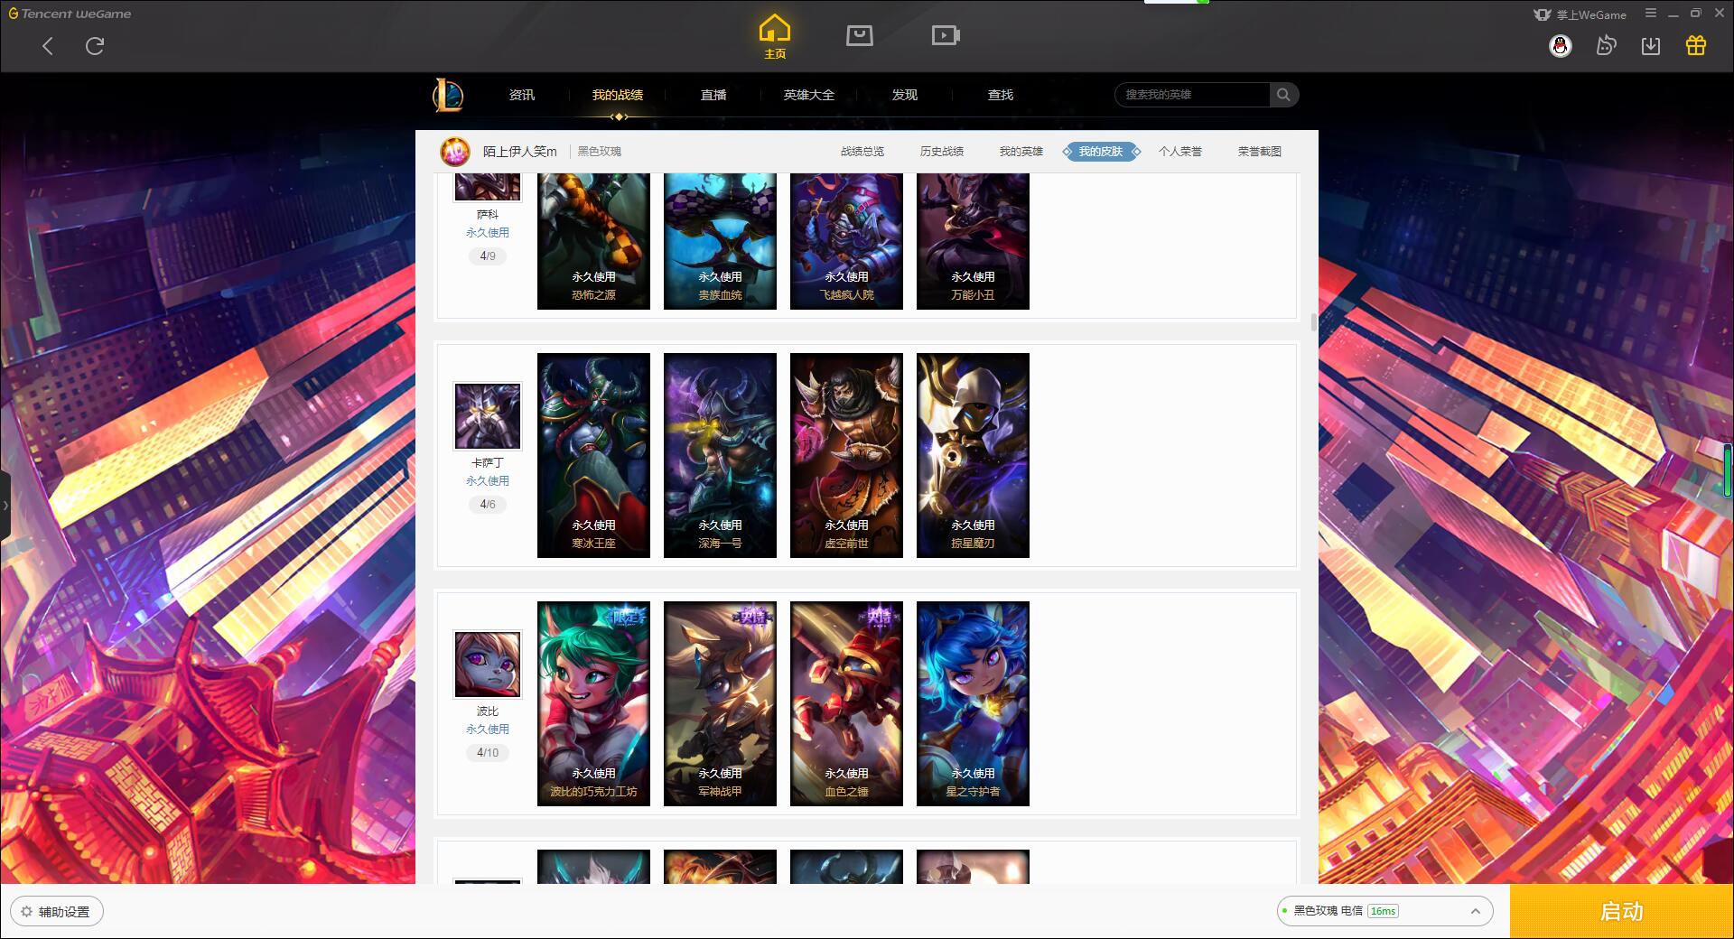Image resolution: width=1734 pixels, height=939 pixels.
Task: Open the 皇族血统 skin card
Action: (720, 241)
